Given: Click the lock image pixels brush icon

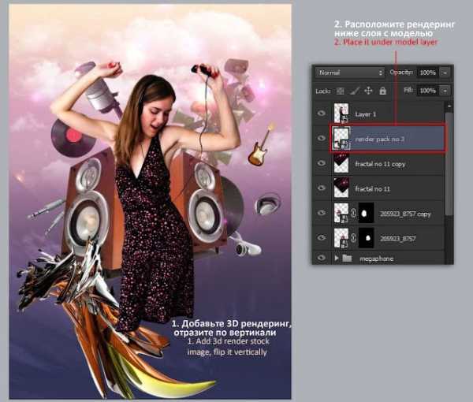Looking at the screenshot, I should pyautogui.click(x=355, y=91).
